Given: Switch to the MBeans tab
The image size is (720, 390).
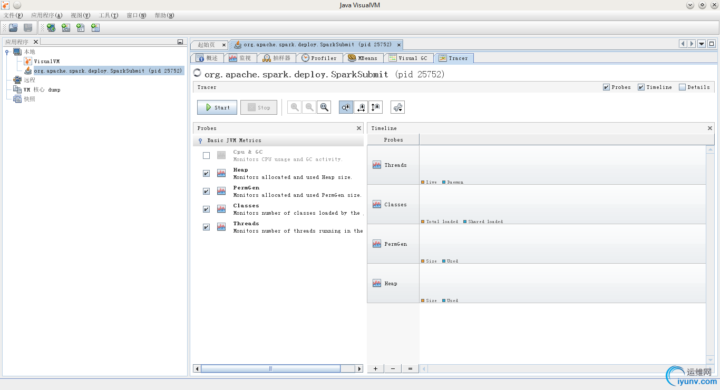Looking at the screenshot, I should point(363,58).
